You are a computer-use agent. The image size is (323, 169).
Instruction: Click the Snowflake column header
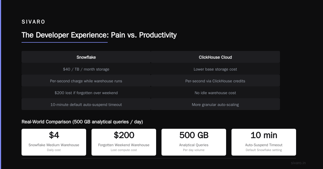click(86, 57)
